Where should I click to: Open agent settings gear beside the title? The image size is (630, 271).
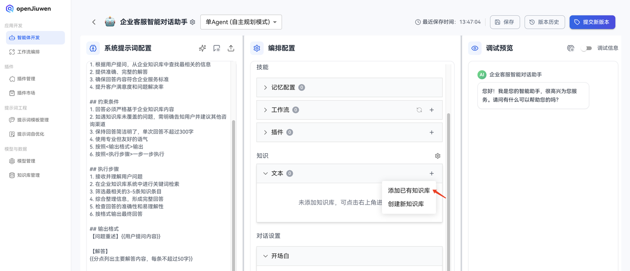[x=192, y=22]
